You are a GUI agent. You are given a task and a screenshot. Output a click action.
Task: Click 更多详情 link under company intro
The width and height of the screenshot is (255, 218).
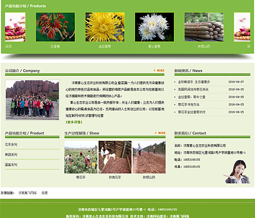[x=74, y=122]
